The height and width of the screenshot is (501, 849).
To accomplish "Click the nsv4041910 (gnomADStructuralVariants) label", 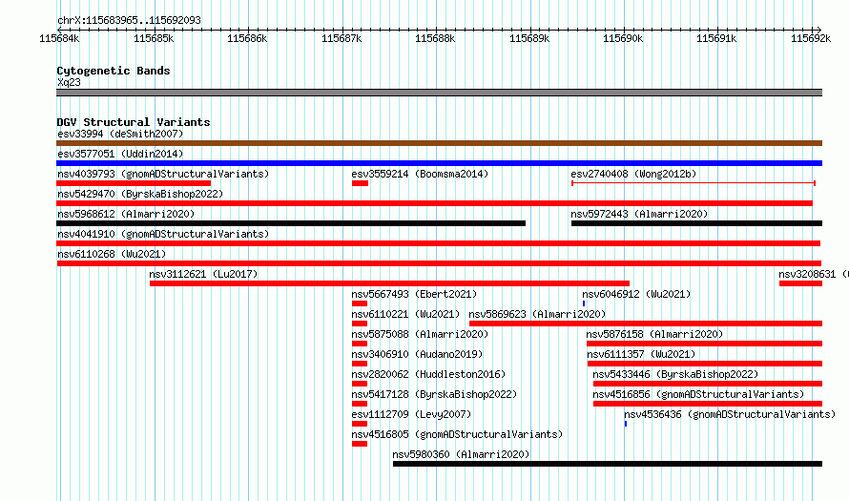I will (163, 234).
